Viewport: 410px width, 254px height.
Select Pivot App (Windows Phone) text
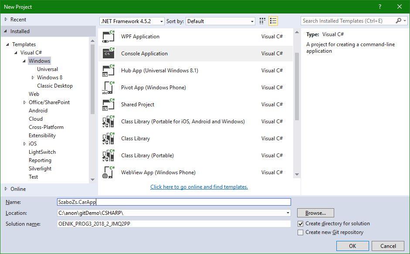point(153,88)
